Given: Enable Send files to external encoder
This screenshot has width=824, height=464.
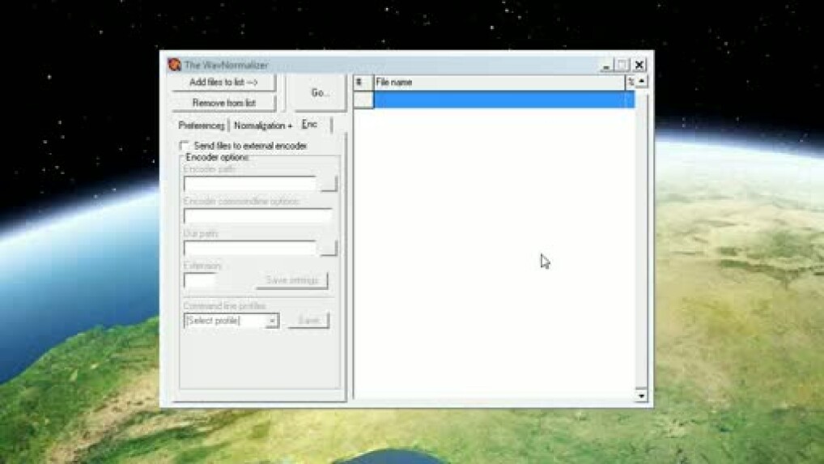Looking at the screenshot, I should (x=185, y=146).
